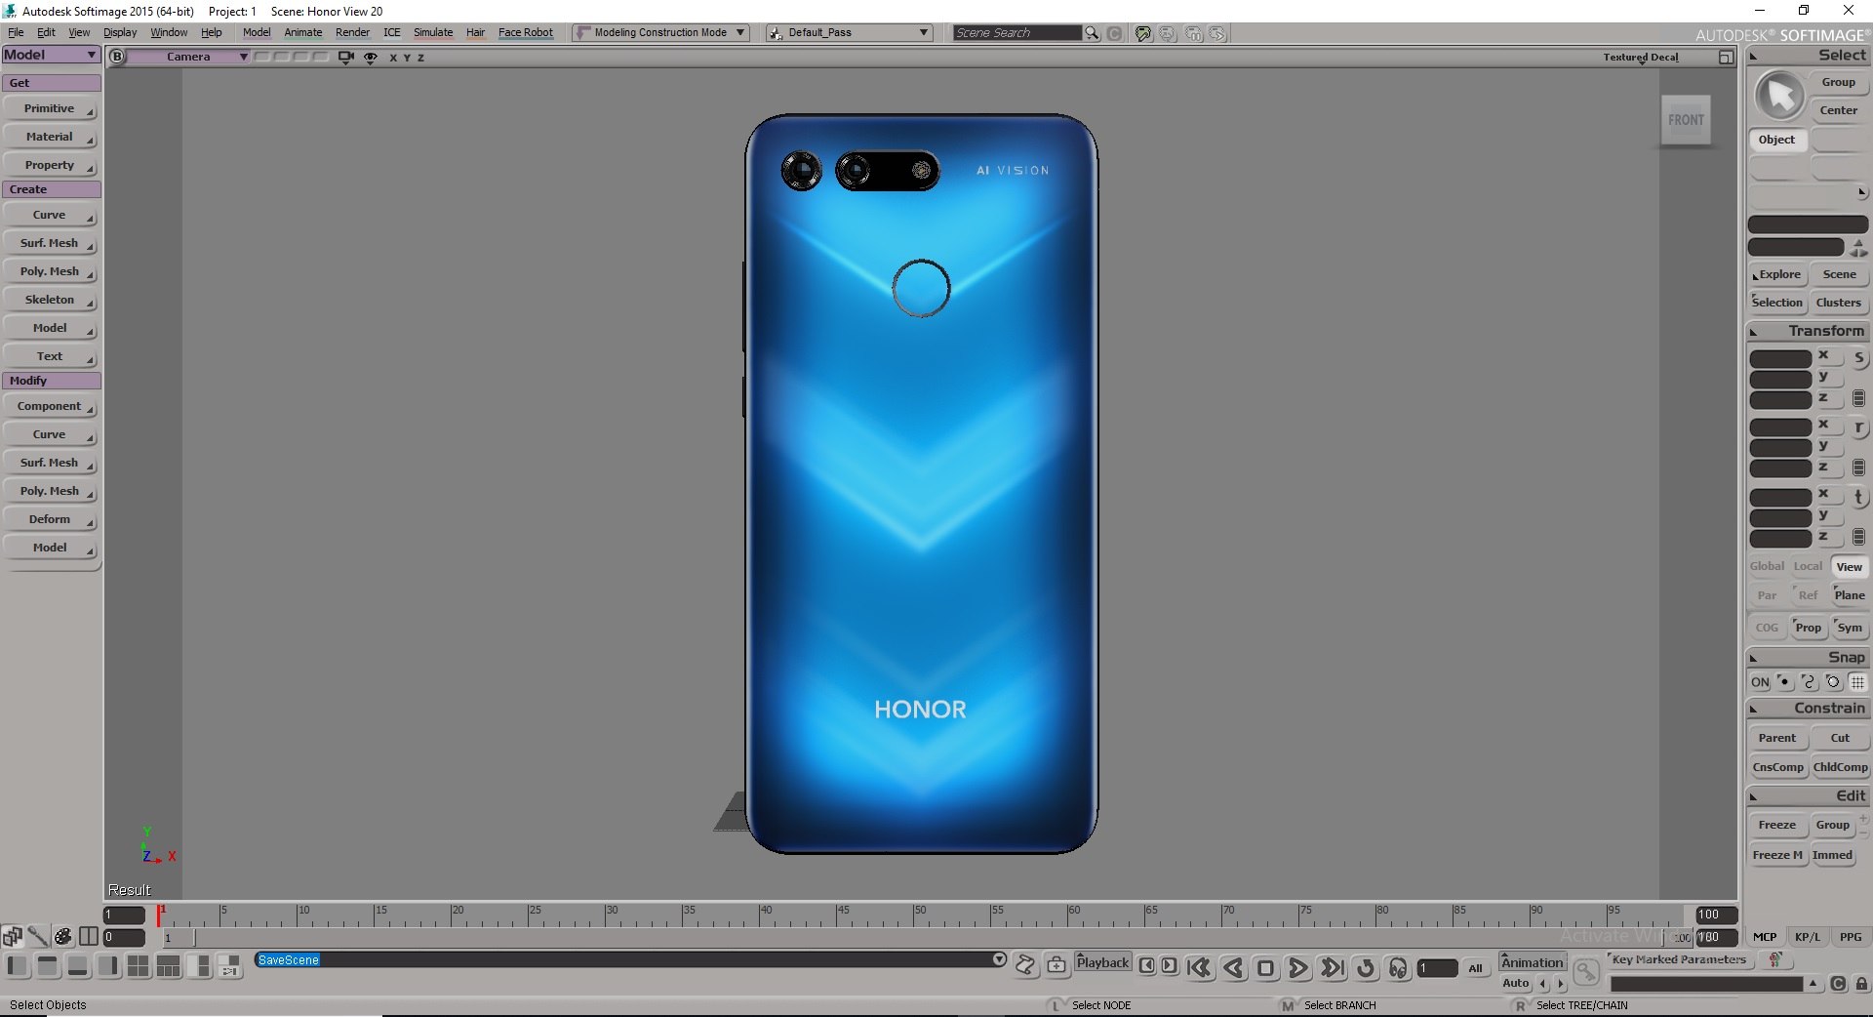Viewport: 1873px width, 1017px height.
Task: Click the Explore button
Action: pyautogui.click(x=1779, y=275)
